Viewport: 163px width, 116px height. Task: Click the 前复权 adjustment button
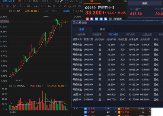(x=67, y=11)
